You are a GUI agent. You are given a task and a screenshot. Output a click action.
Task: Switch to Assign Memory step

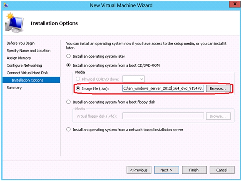coord(19,58)
